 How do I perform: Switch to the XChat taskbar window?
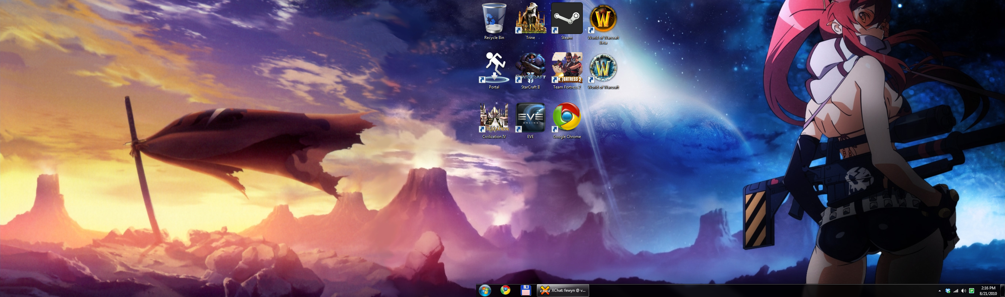[x=563, y=290]
